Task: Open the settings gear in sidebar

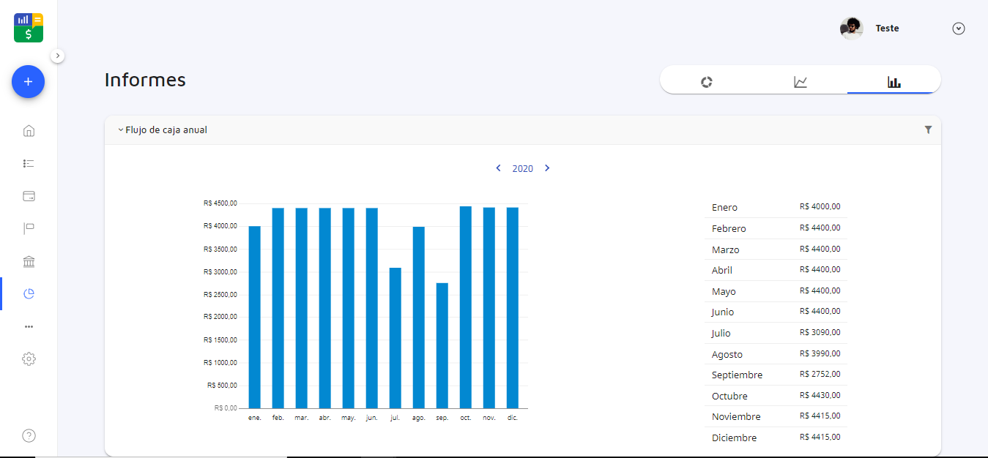Action: (x=29, y=359)
